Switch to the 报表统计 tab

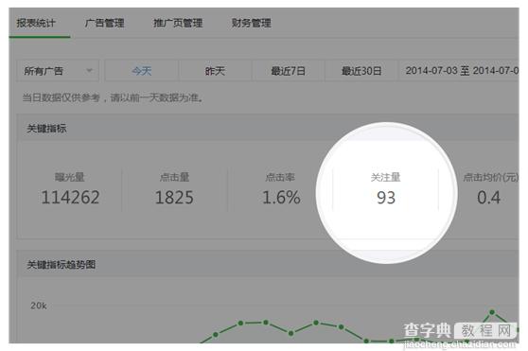(x=36, y=24)
